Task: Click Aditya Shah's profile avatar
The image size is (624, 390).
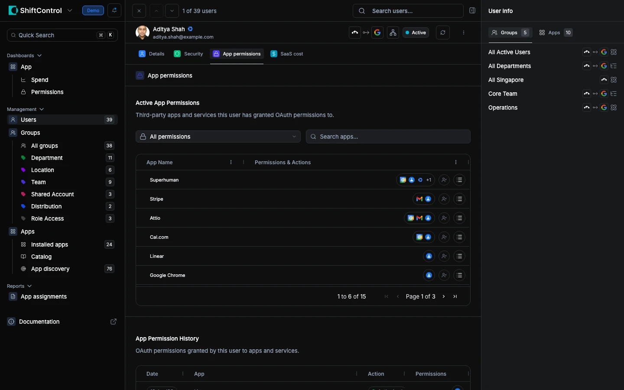Action: [x=143, y=32]
